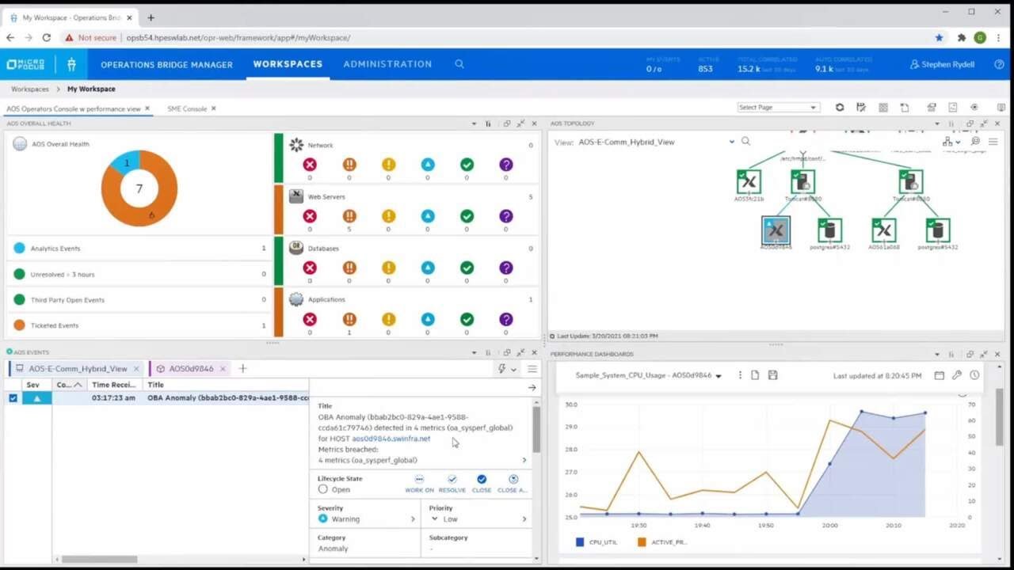Click the search magnifier in the blue header
The width and height of the screenshot is (1014, 570).
(x=459, y=64)
